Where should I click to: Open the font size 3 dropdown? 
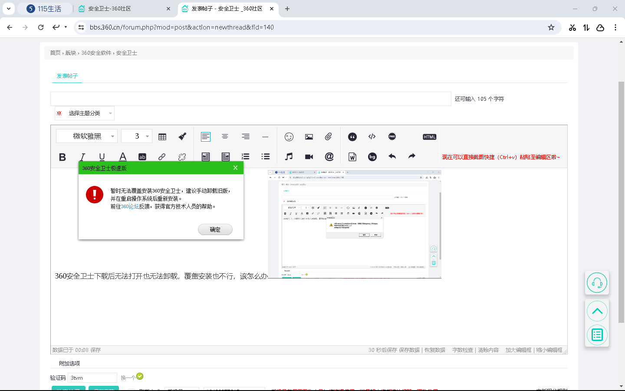pos(137,136)
